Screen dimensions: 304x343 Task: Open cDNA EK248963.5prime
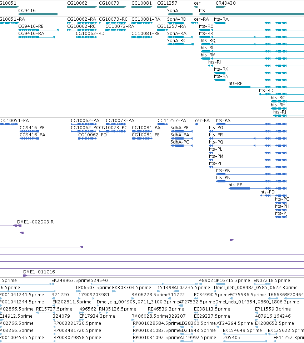(71, 280)
